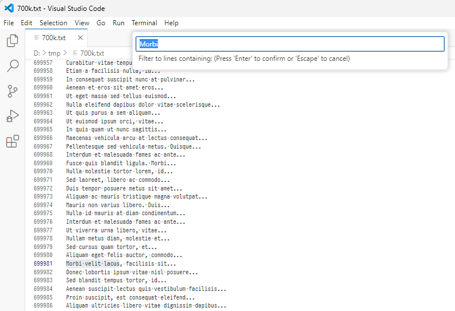Click line number 699986 in gutter

(x=43, y=305)
